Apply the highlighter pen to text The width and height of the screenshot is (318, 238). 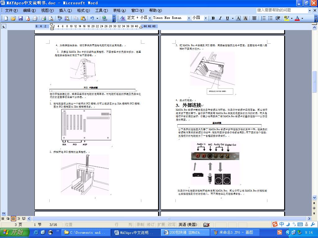click(x=286, y=18)
